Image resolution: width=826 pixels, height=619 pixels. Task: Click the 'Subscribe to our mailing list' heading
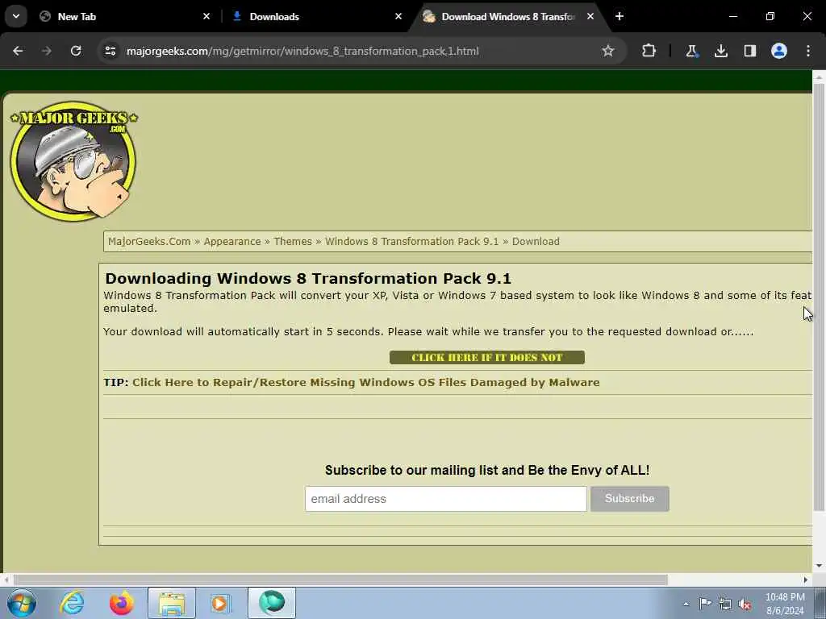coord(487,470)
